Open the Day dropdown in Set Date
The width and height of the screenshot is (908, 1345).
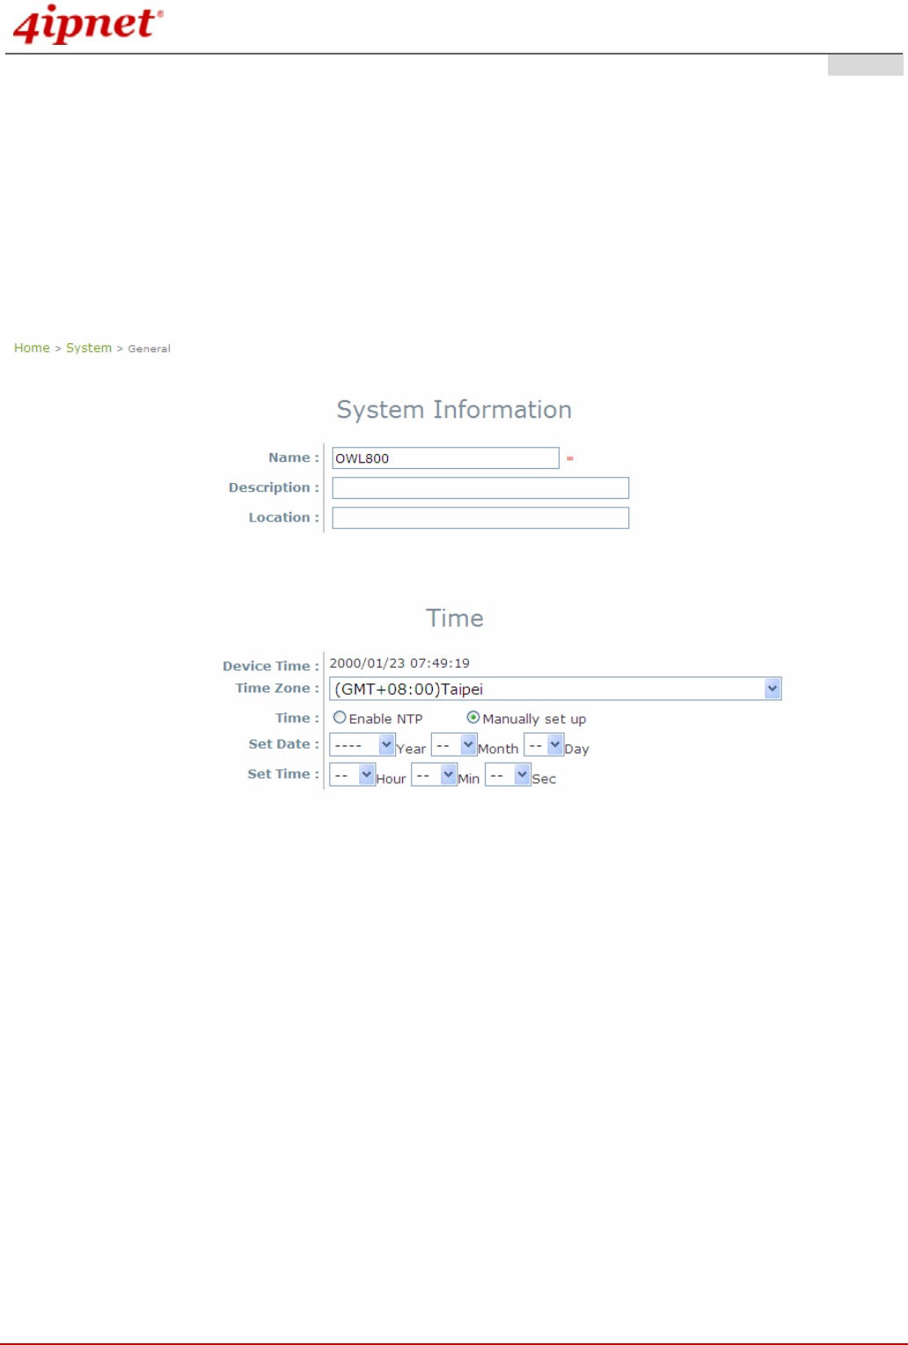pyautogui.click(x=544, y=745)
